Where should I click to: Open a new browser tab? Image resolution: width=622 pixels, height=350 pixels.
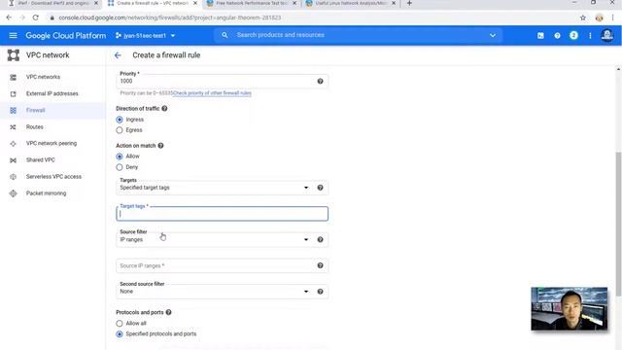coord(409,3)
